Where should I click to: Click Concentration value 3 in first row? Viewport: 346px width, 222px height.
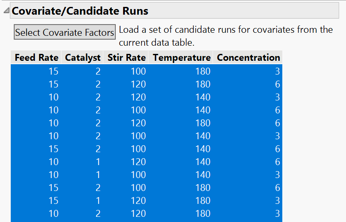[278, 71]
